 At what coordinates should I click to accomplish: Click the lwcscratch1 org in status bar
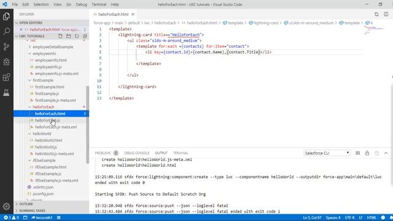pyautogui.click(x=42, y=217)
